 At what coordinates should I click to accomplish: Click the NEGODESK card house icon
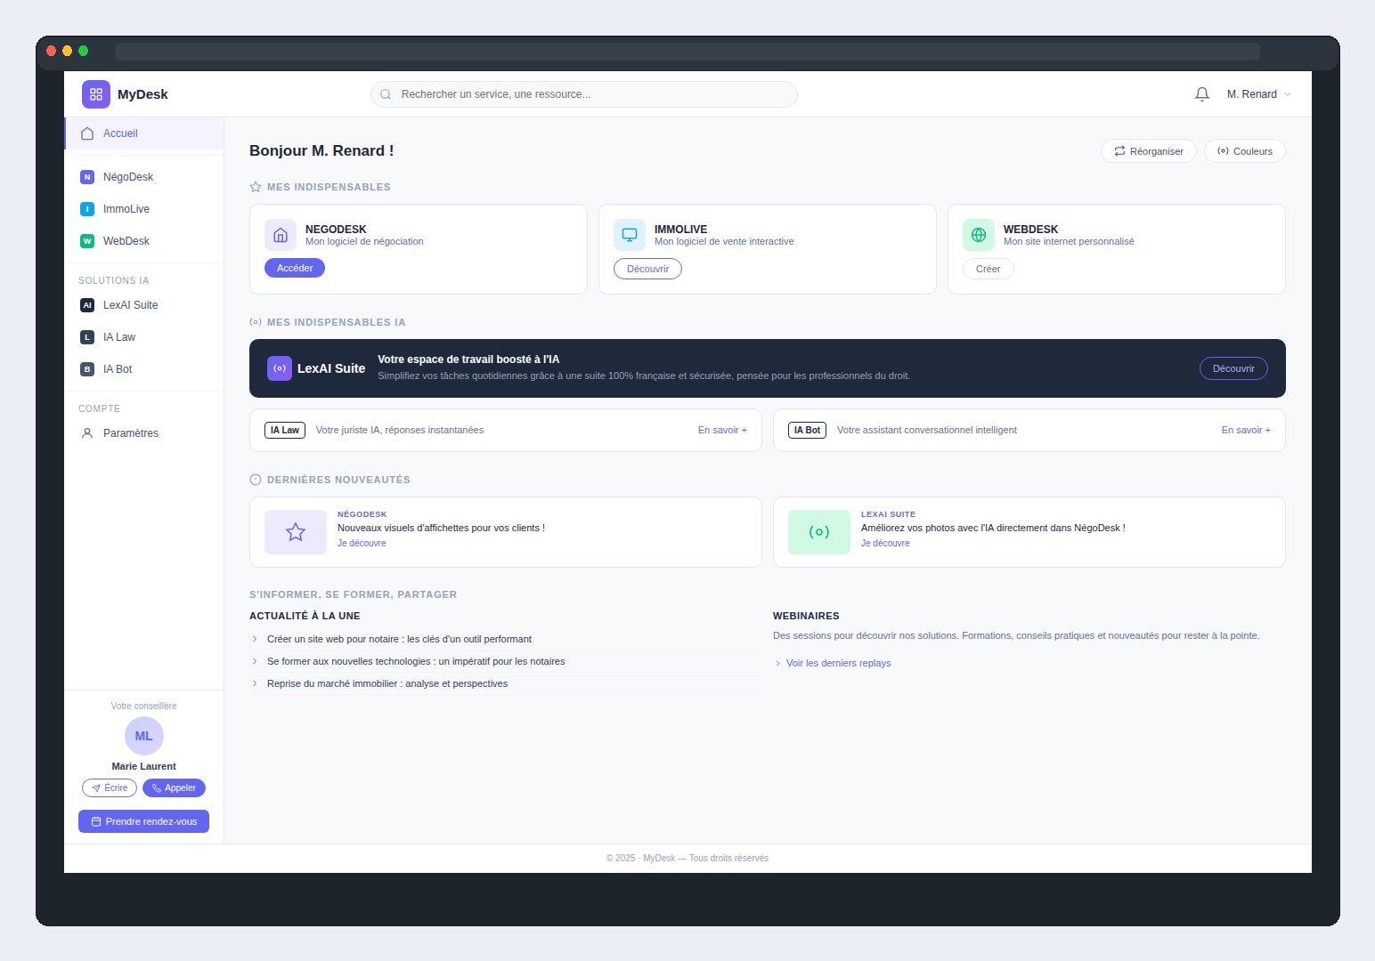[x=281, y=235]
